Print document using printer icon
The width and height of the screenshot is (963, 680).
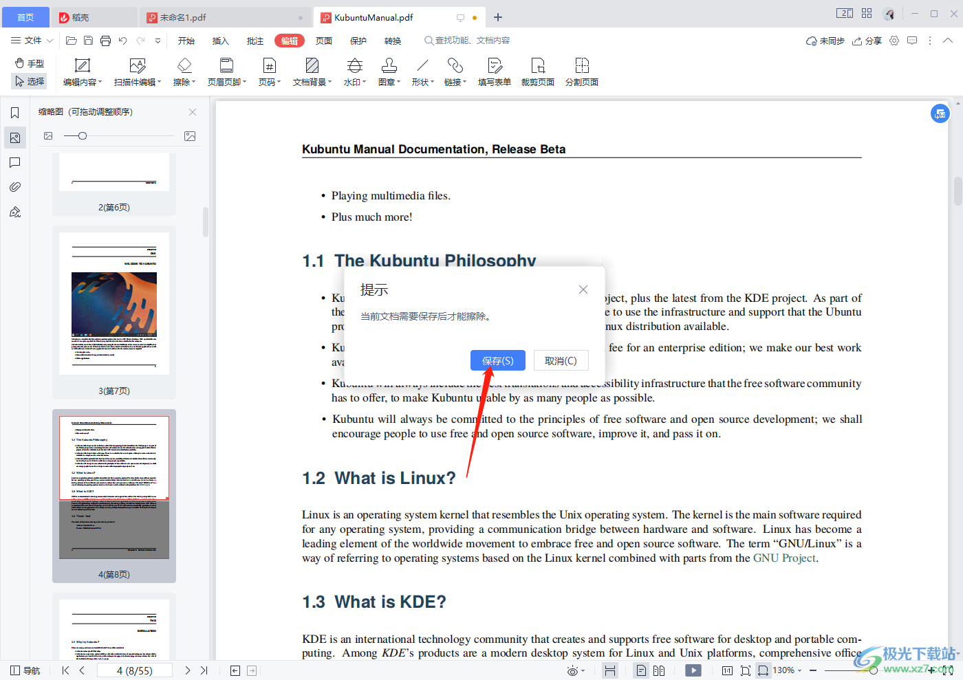tap(105, 41)
